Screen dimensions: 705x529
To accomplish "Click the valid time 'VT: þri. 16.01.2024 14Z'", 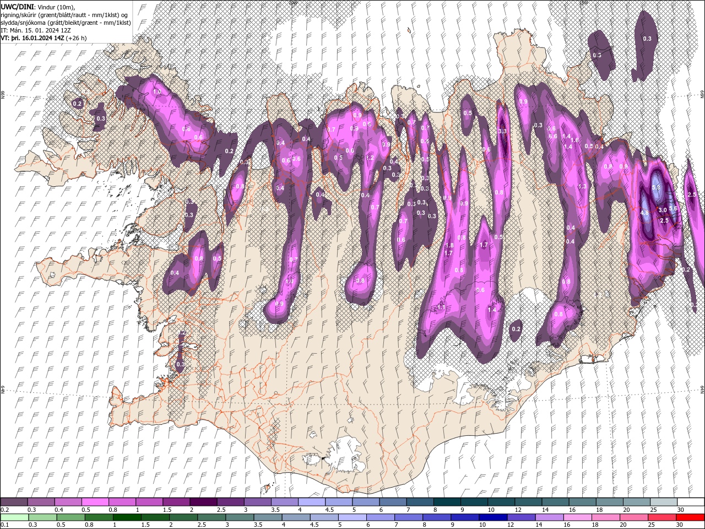I will tap(33, 38).
